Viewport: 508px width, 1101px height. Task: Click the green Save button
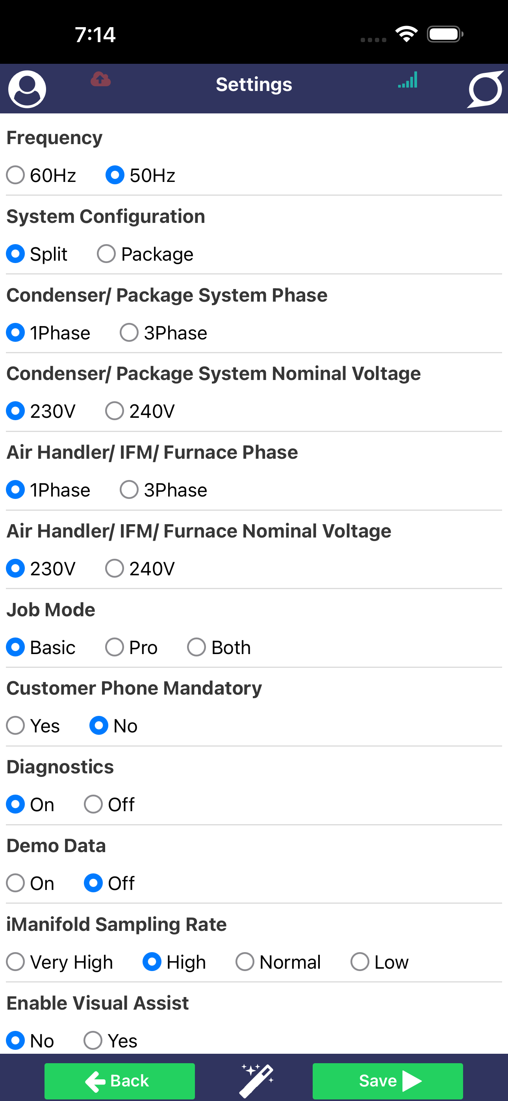(388, 1081)
